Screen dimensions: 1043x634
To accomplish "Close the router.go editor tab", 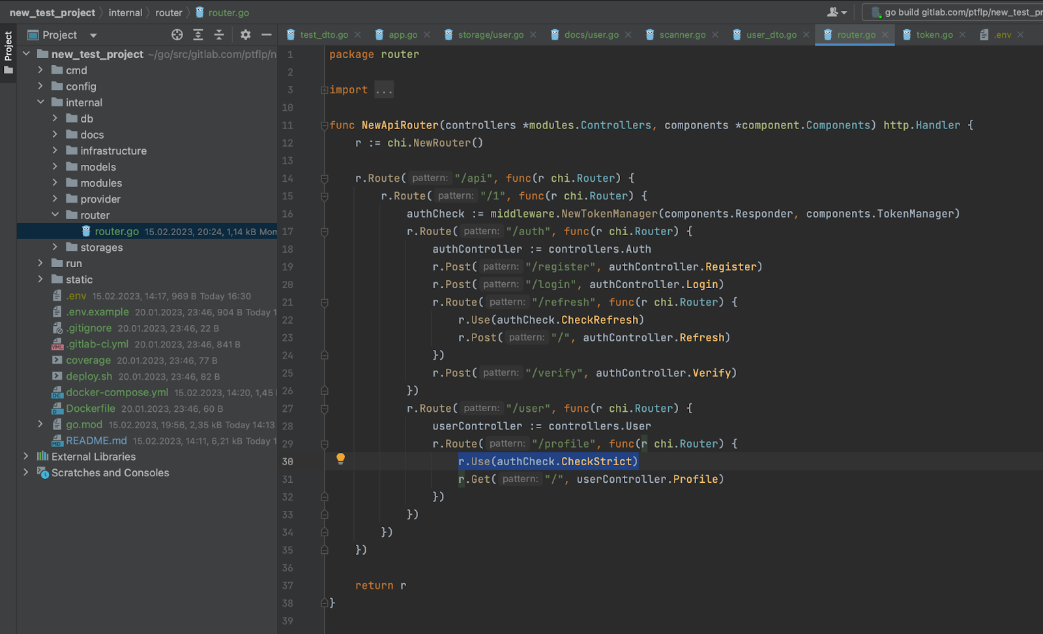I will coord(885,35).
